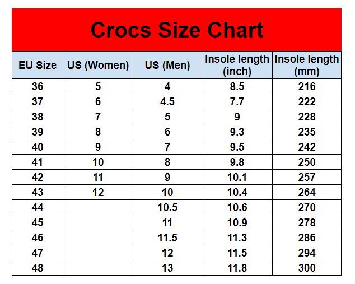The image size is (355, 284).
Task: Click the US Women size 12 cell
Action: [98, 192]
